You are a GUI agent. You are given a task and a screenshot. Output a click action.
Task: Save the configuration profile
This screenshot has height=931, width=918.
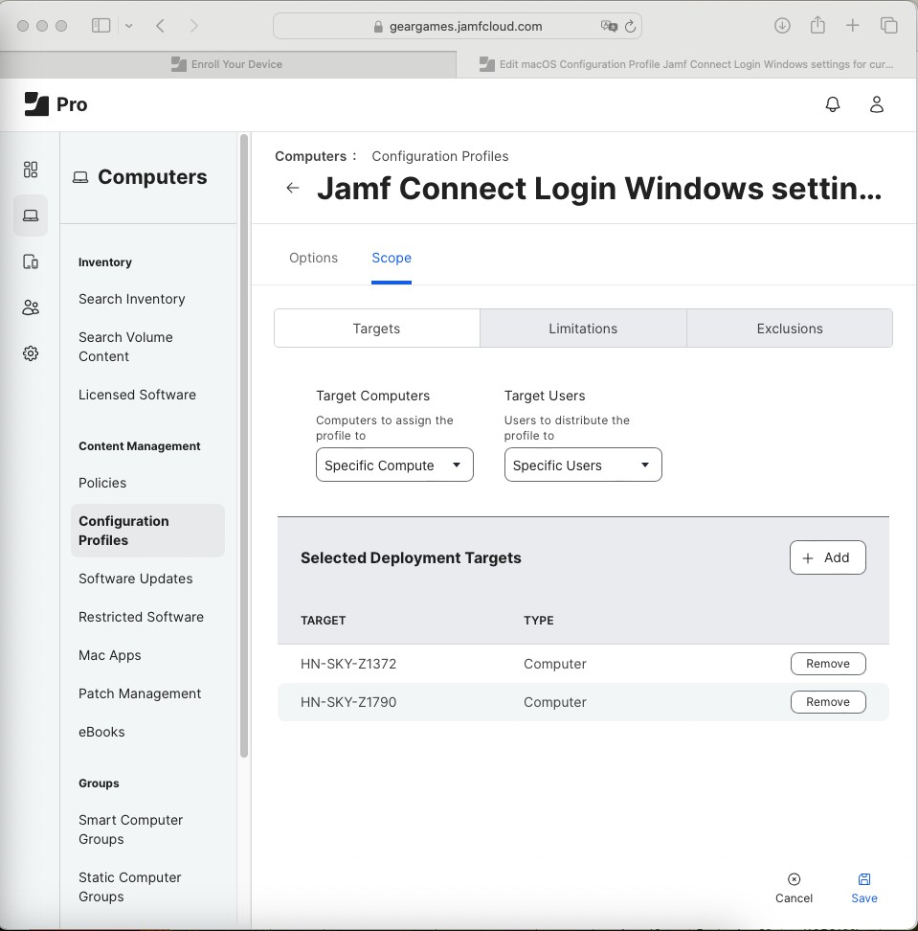[x=863, y=888]
